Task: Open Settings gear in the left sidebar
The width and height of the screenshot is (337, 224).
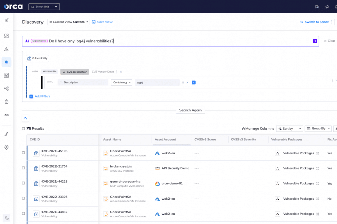Action: [6, 147]
